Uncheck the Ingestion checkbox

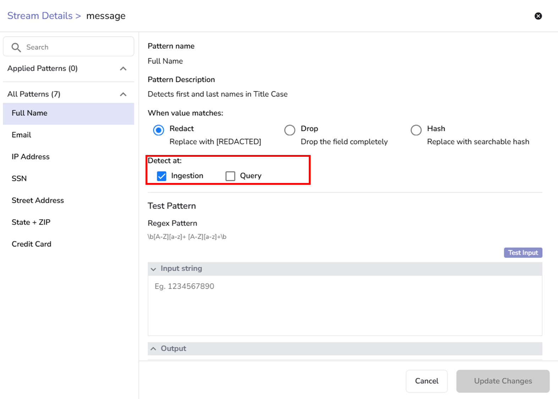click(162, 176)
